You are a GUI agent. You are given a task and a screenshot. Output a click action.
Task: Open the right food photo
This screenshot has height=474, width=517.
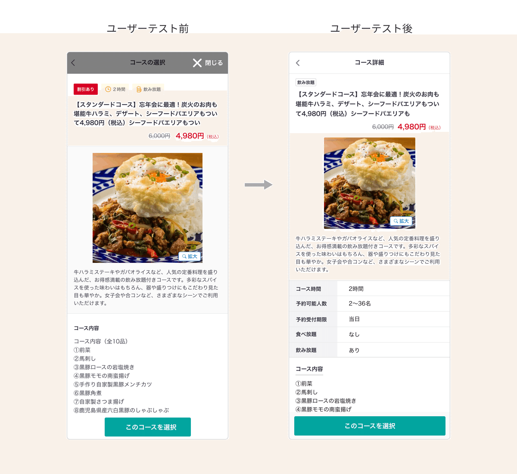(370, 183)
